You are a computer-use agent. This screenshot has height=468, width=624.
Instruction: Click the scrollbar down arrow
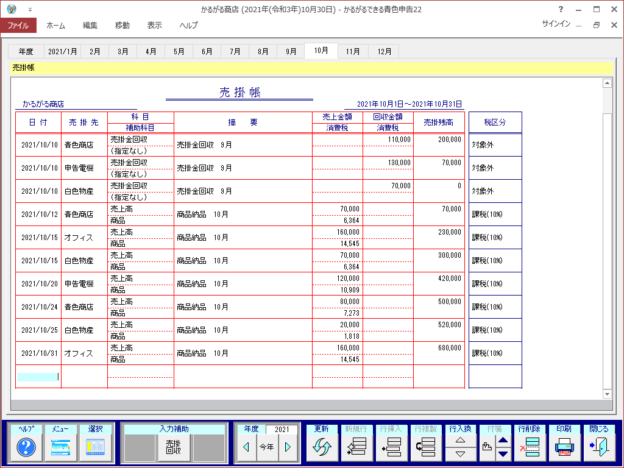tap(607, 394)
